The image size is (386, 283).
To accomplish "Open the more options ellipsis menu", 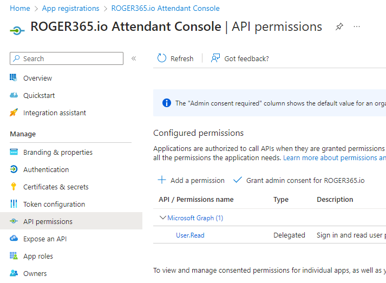I will [x=356, y=27].
